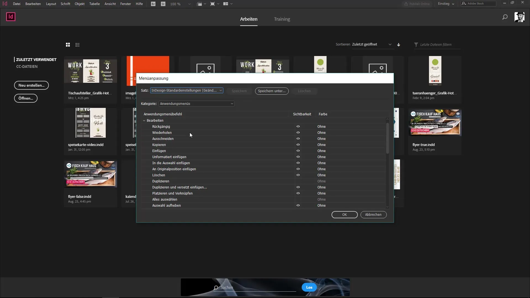This screenshot has width=530, height=298.
Task: Open the Satz preset dropdown
Action: tap(187, 91)
